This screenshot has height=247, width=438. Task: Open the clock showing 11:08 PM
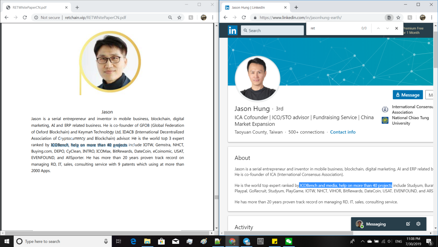tap(413, 241)
